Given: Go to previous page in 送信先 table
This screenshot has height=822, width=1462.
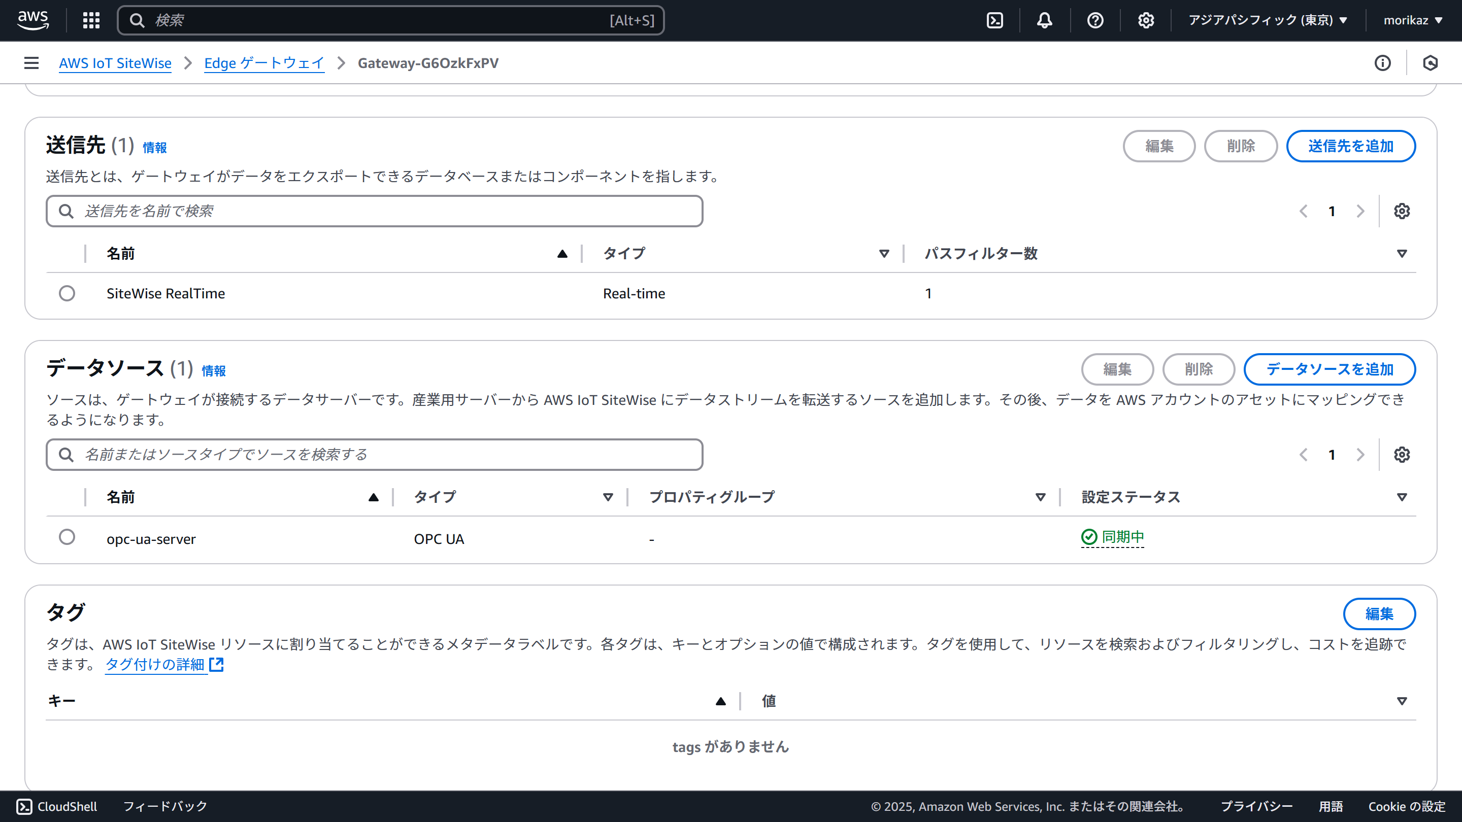Looking at the screenshot, I should [1304, 211].
